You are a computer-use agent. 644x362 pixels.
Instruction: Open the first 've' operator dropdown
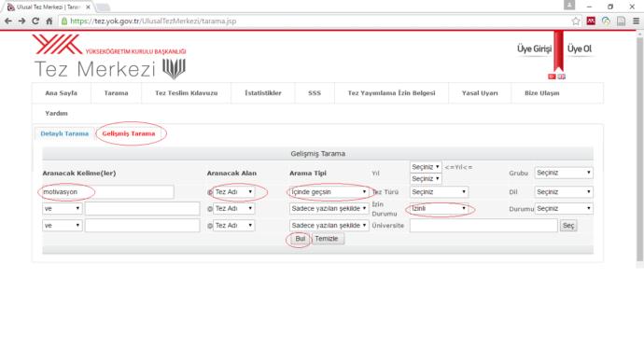tap(63, 208)
